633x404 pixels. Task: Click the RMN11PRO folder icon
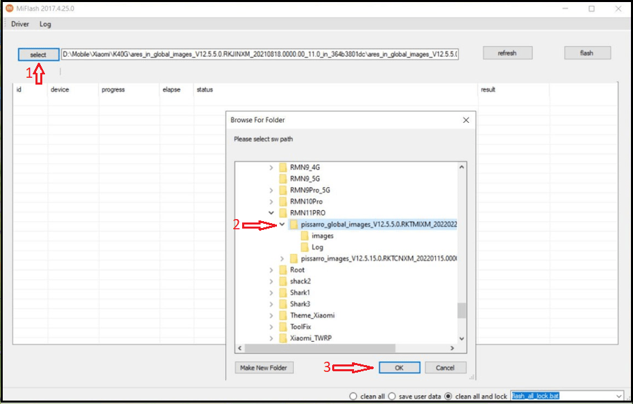283,212
